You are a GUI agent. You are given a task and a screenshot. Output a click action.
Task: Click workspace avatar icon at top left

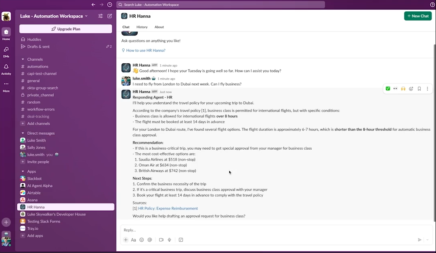6,17
